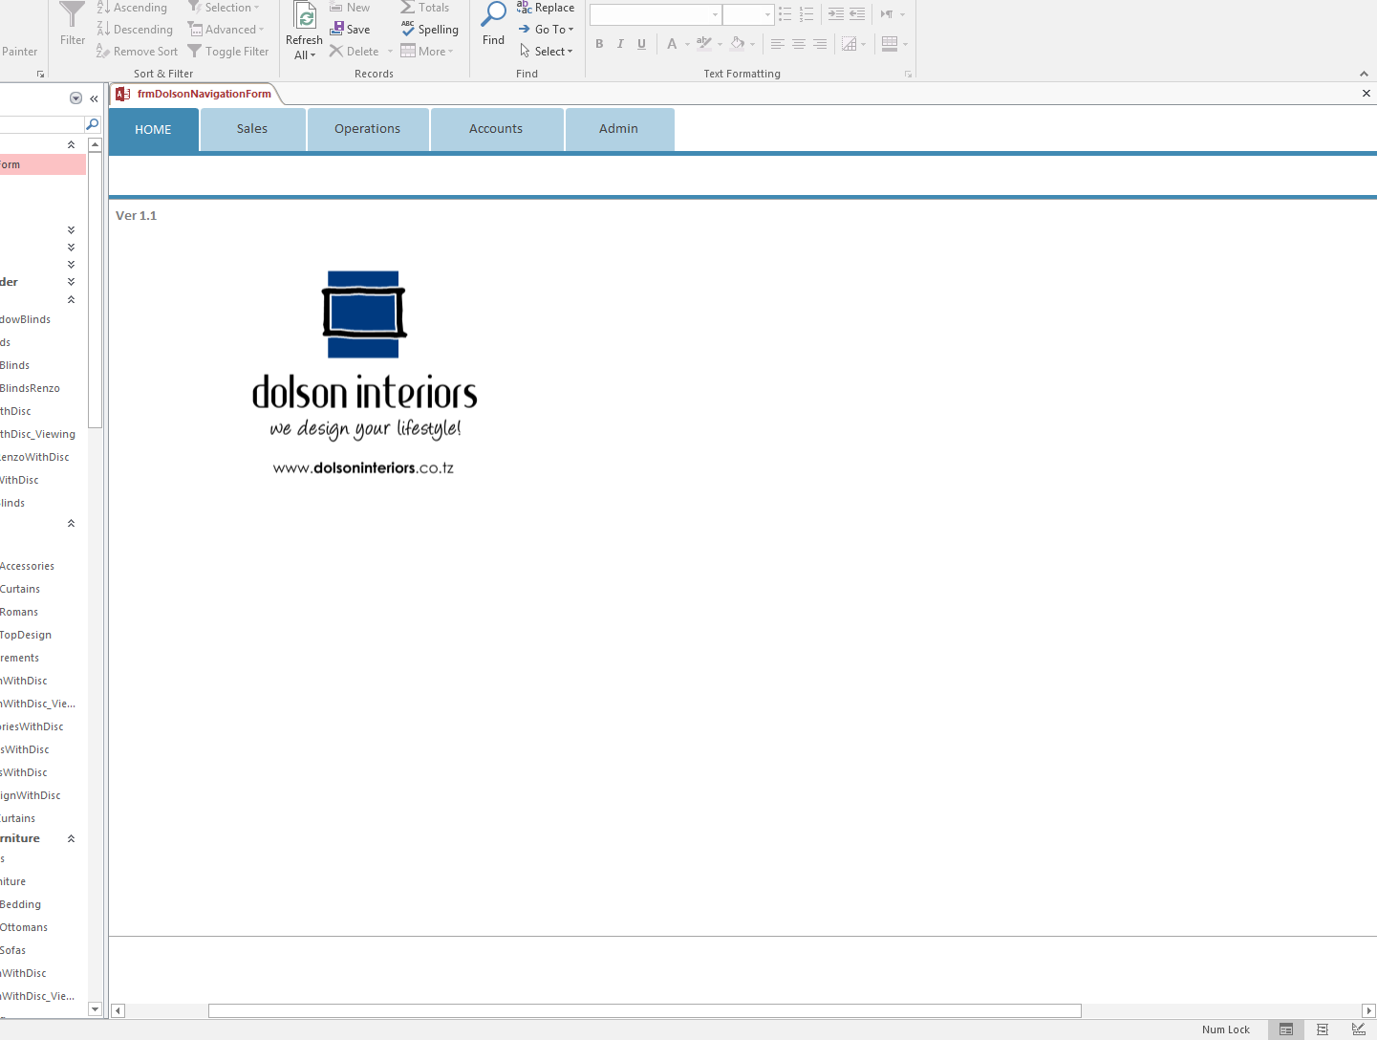
Task: Center the text alignment
Action: (799, 44)
